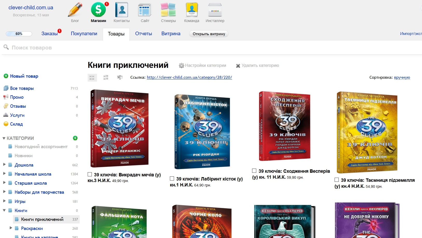
Task: Click notification badge on Заказы
Action: click(x=59, y=31)
